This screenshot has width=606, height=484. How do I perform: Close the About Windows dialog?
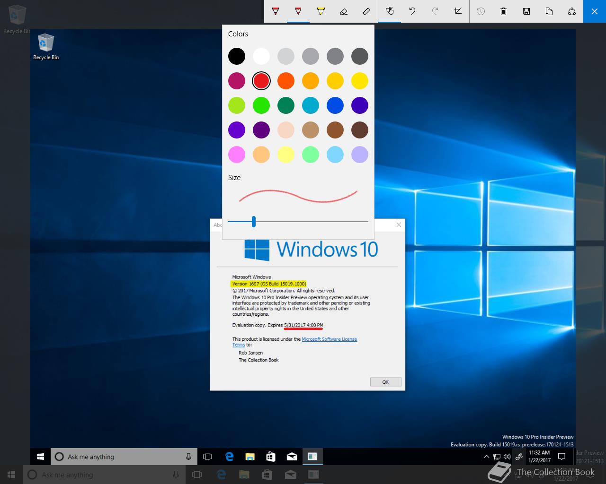(399, 225)
